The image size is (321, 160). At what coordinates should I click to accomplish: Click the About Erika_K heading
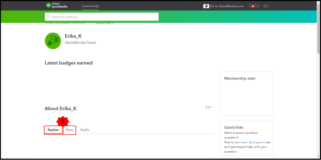click(x=60, y=109)
